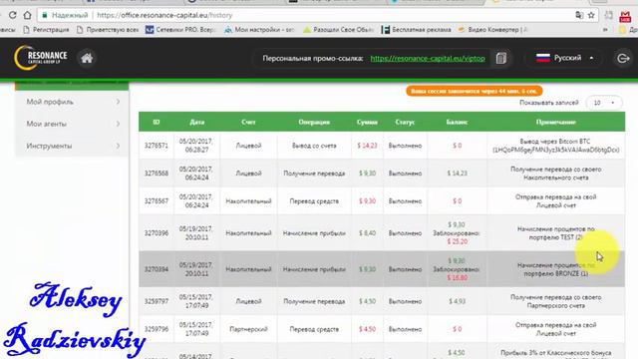Expand the Мои агенты menu
Image resolution: width=638 pixels, height=359 pixels.
72,124
